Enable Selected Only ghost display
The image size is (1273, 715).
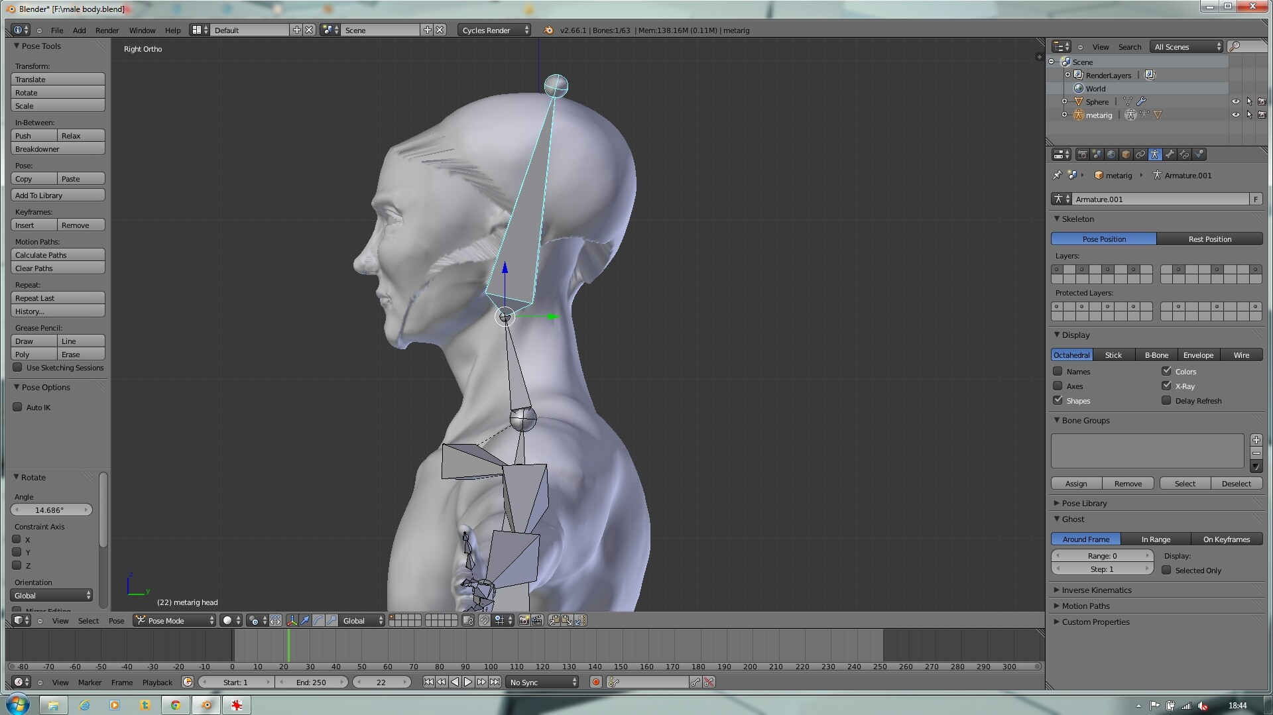1166,570
